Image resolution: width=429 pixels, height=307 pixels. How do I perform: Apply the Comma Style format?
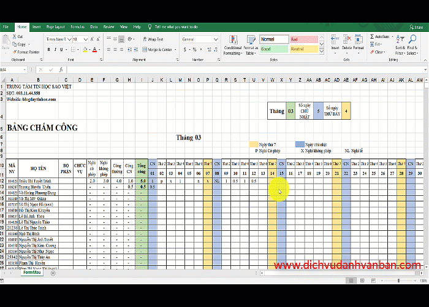click(201, 50)
